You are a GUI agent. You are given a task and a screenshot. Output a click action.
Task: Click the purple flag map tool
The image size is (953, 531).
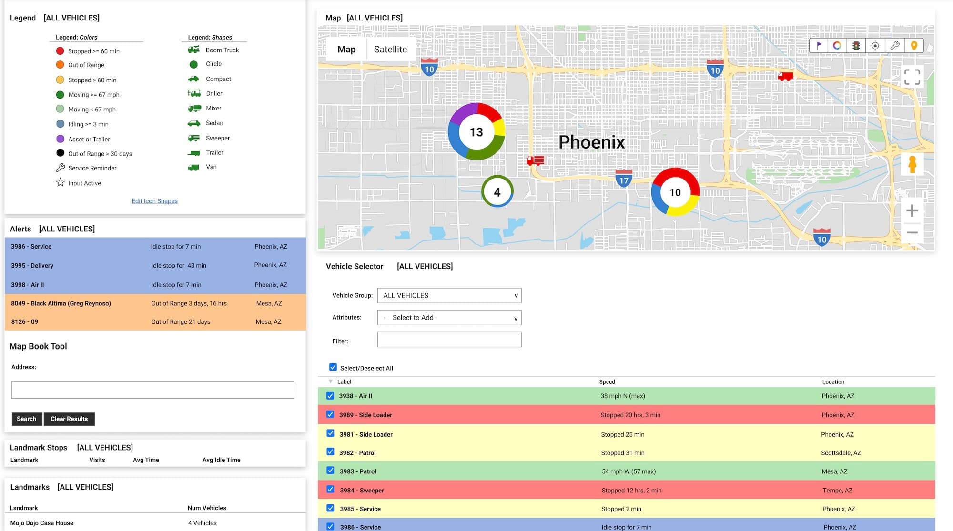click(x=819, y=46)
